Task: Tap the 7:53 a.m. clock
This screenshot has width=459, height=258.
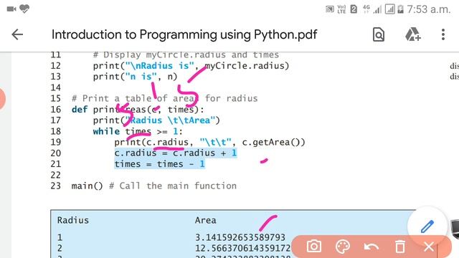Action: [428, 9]
